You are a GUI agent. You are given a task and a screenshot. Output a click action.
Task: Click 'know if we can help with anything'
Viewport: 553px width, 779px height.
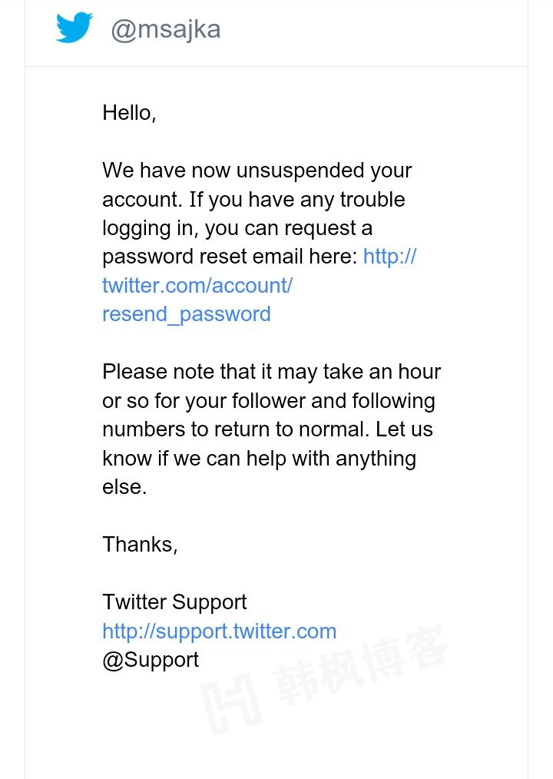(x=259, y=459)
